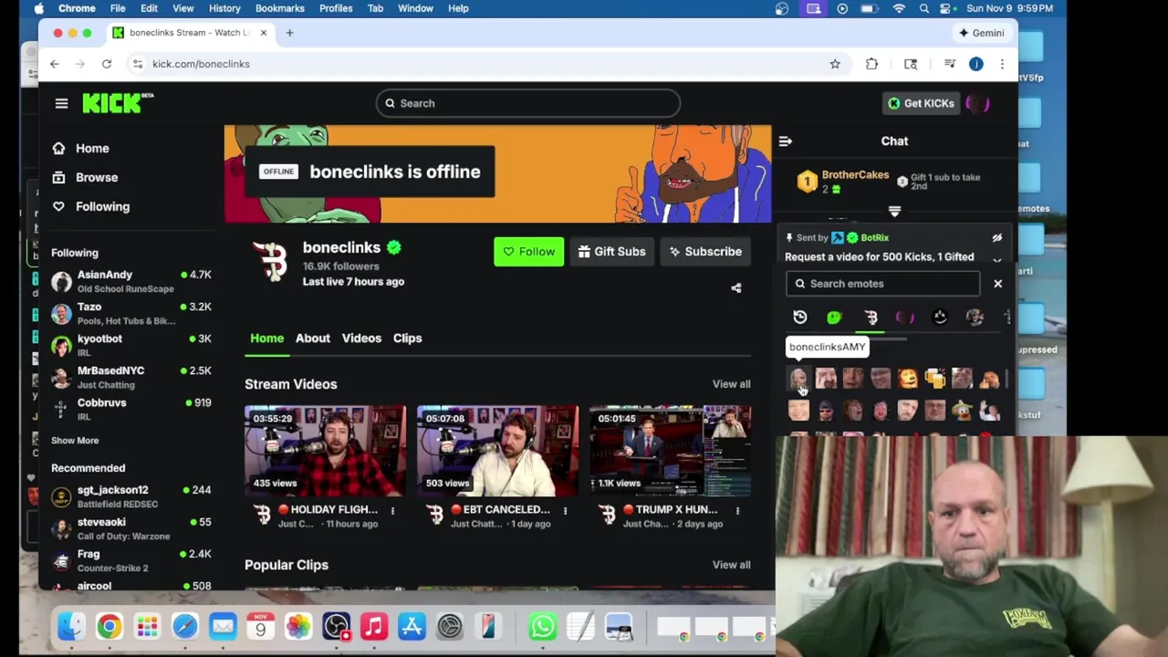Pick the duck with hat emote
Viewport: 1168px width, 657px height.
pyautogui.click(x=962, y=411)
